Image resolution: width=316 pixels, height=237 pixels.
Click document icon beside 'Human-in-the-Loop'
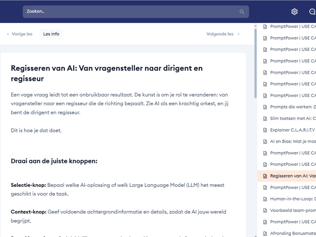265,199
